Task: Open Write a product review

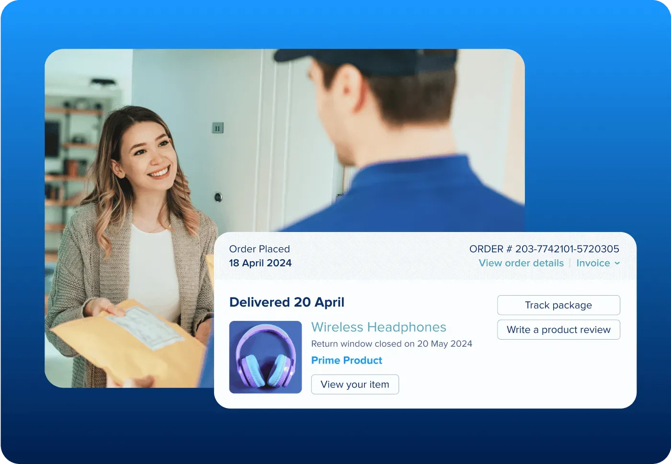Action: coord(558,330)
